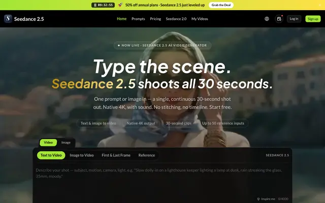
Task: Click Up to 50 reference inputs chip
Action: click(x=223, y=123)
